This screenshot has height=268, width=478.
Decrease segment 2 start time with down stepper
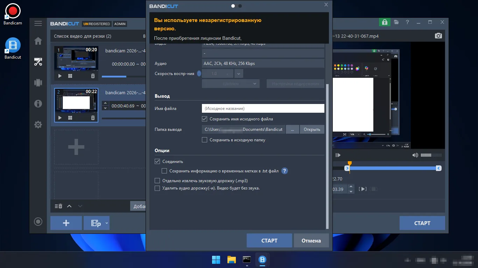[105, 108]
